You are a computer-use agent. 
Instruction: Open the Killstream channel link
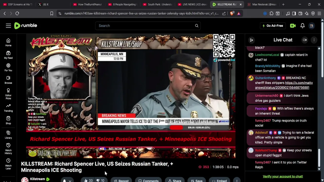click(x=37, y=179)
